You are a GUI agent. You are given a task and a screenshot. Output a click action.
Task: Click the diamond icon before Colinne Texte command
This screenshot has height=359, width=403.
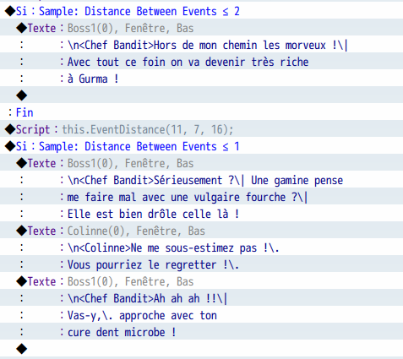point(22,231)
